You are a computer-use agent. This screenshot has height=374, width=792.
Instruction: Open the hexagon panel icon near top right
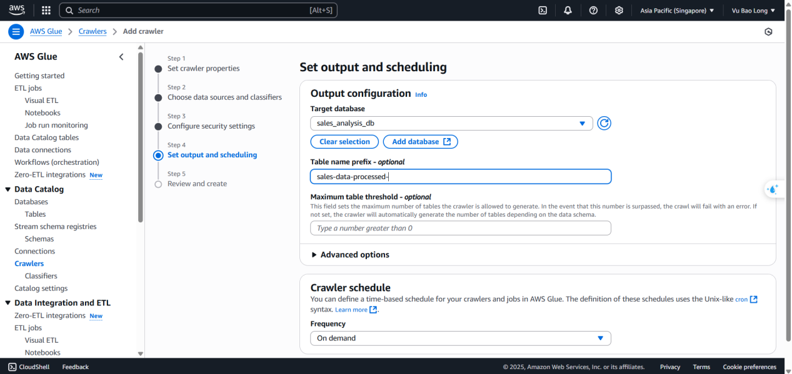(768, 31)
